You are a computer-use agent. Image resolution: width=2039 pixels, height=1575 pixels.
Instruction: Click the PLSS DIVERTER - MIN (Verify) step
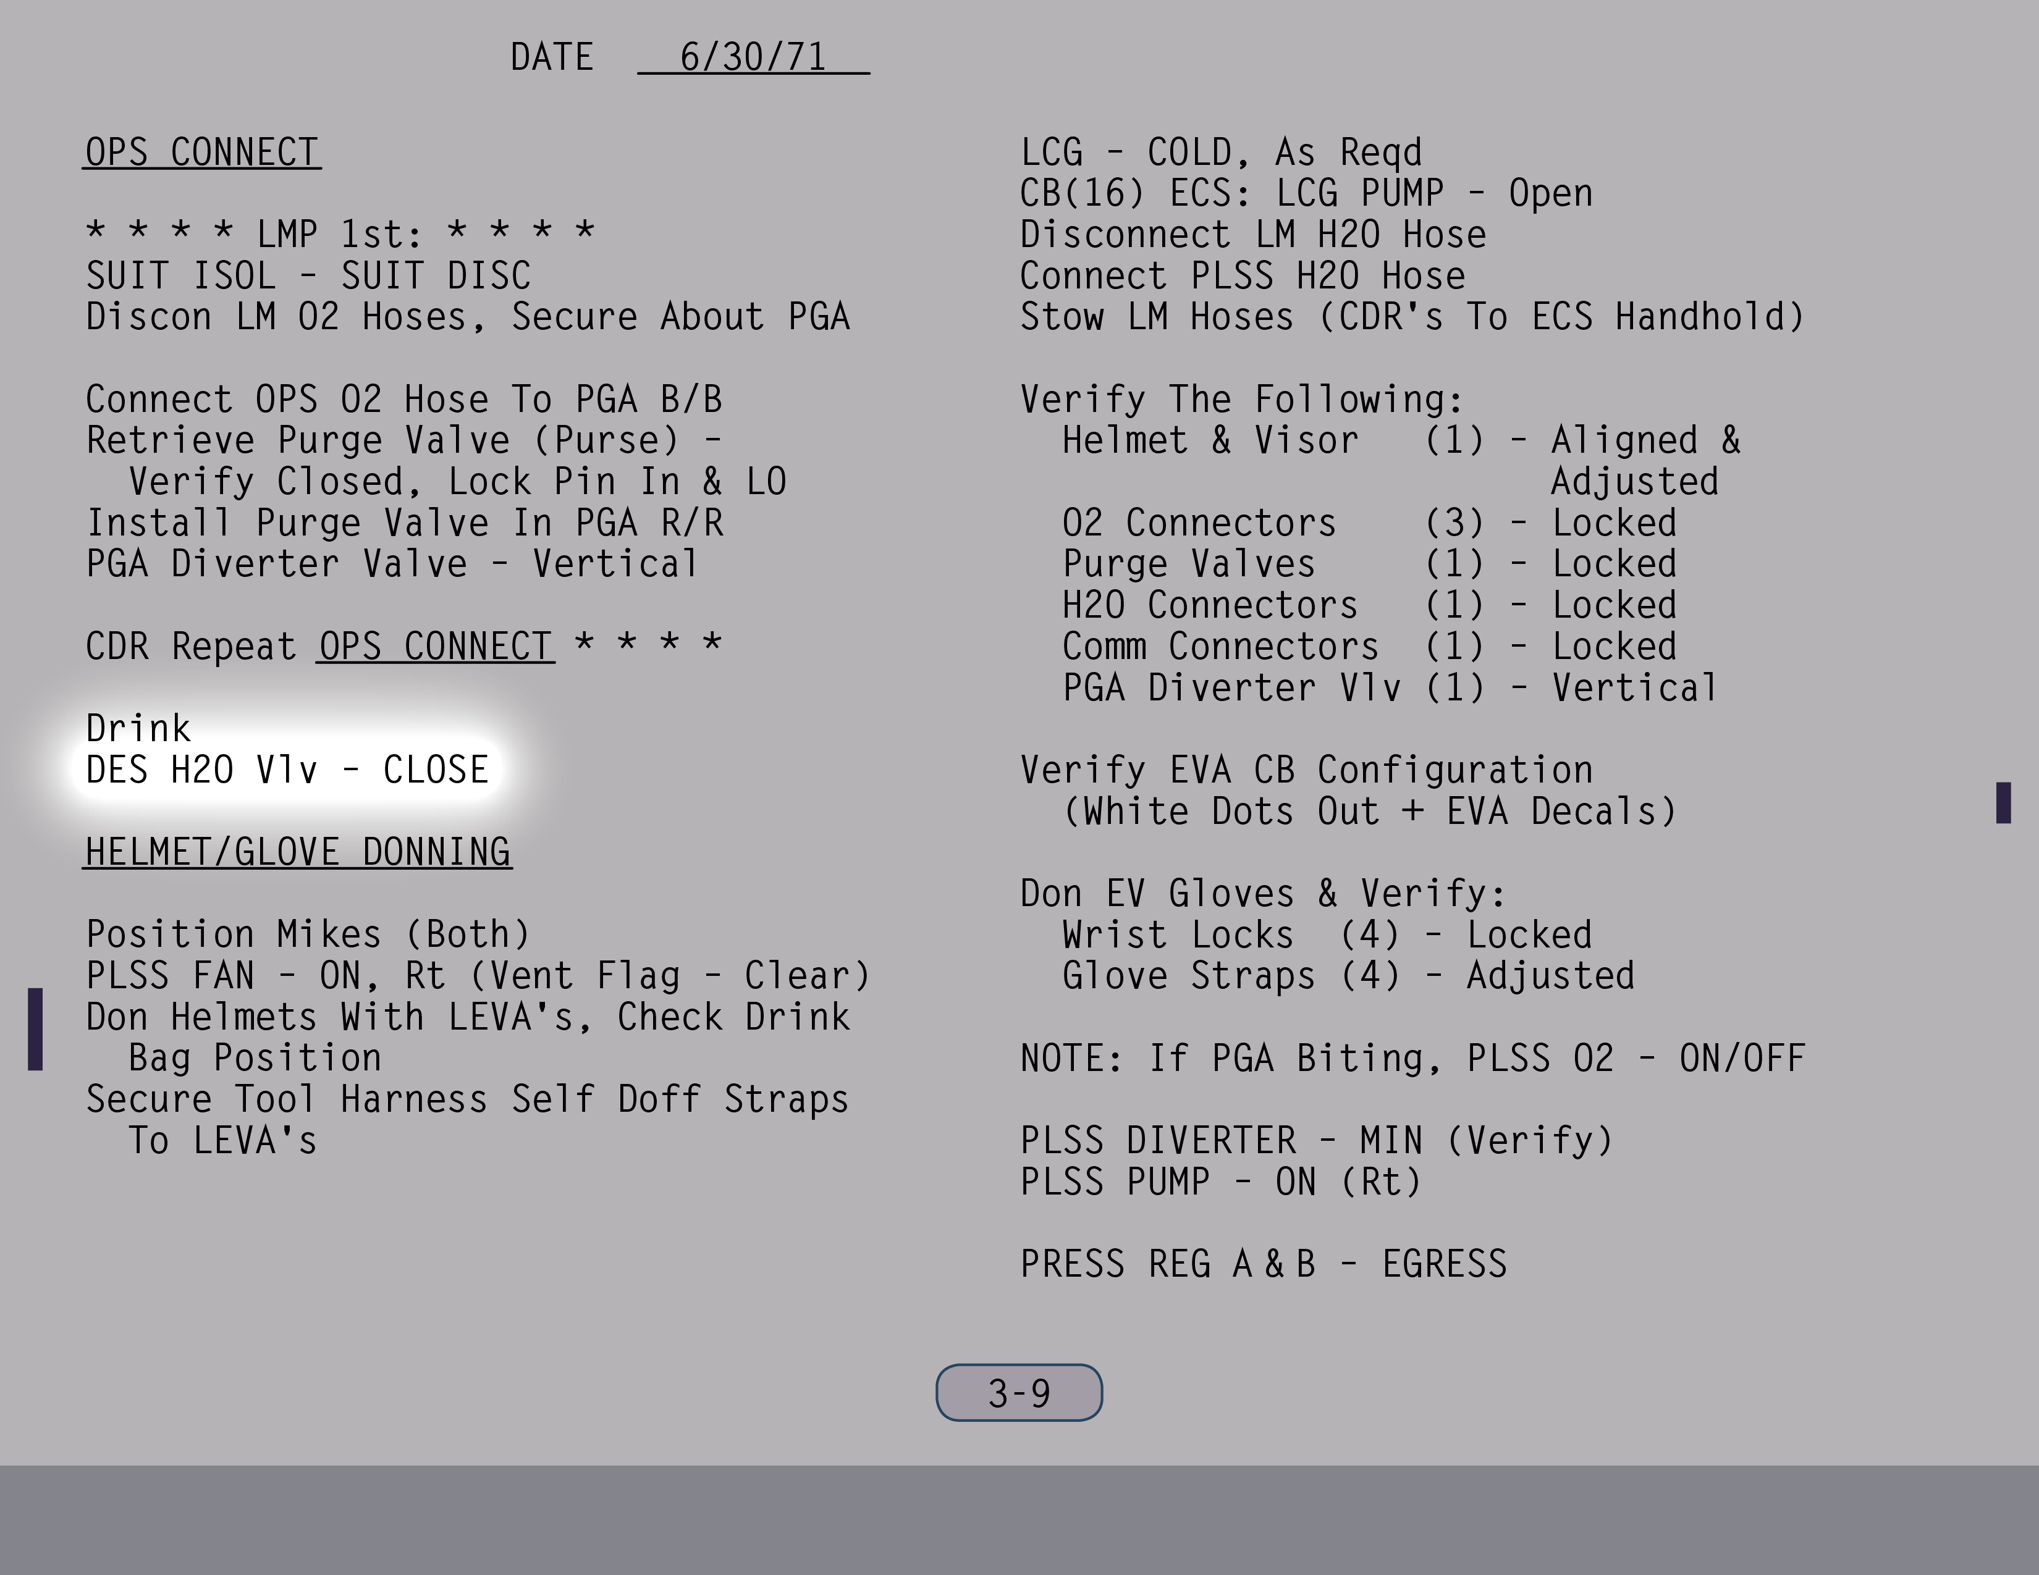click(x=1315, y=1140)
